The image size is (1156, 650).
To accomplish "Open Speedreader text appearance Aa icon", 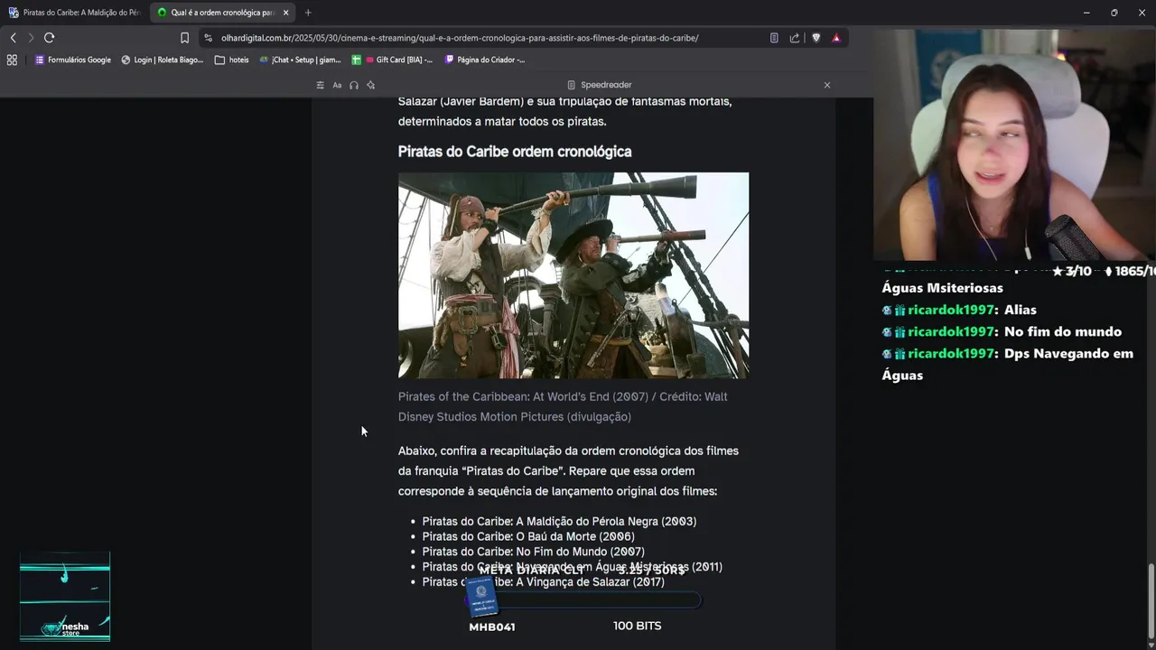I will pos(337,85).
